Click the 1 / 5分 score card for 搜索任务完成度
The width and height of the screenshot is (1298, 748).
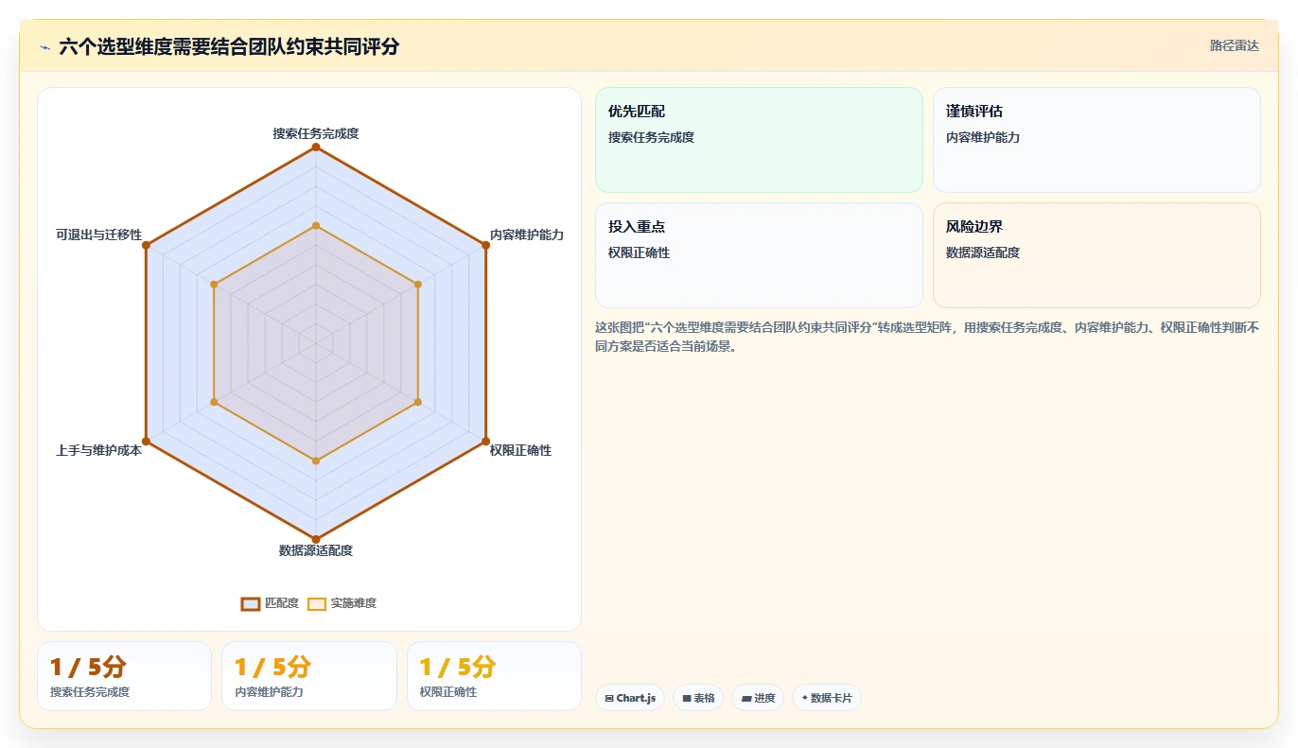[124, 676]
